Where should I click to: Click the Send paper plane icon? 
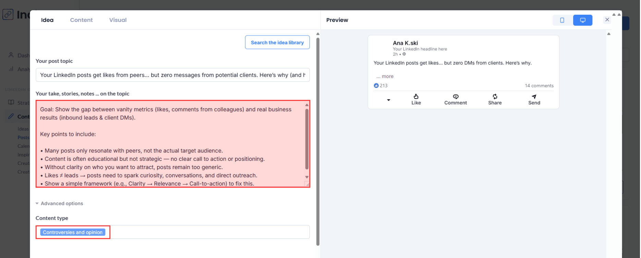(x=534, y=96)
